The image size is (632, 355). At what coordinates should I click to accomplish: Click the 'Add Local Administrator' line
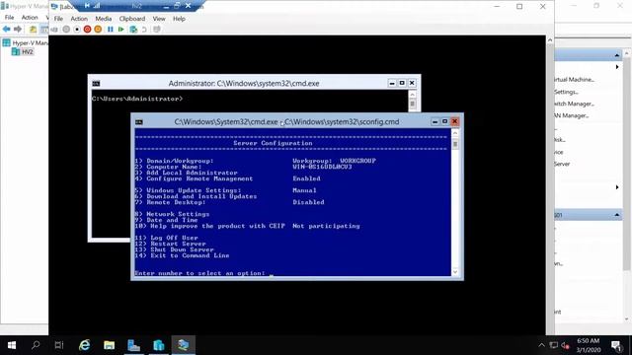click(x=187, y=173)
